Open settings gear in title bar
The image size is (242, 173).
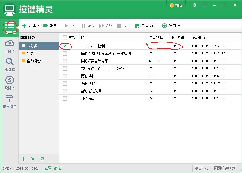195,5
